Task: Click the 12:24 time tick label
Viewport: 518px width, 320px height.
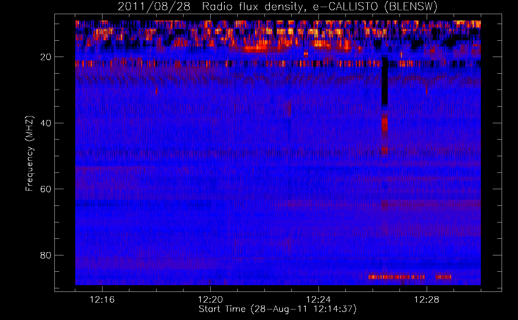Action: coord(319,300)
